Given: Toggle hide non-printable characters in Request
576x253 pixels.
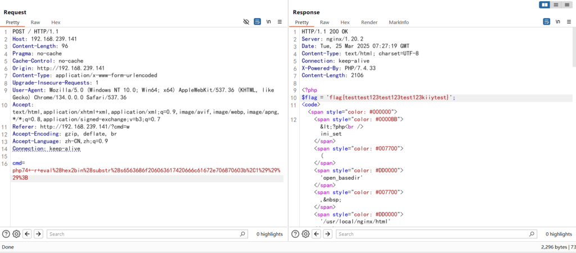Looking at the screenshot, I should [246, 22].
